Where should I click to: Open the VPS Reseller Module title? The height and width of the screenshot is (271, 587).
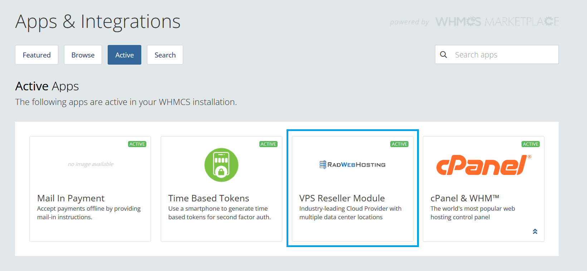coord(342,198)
